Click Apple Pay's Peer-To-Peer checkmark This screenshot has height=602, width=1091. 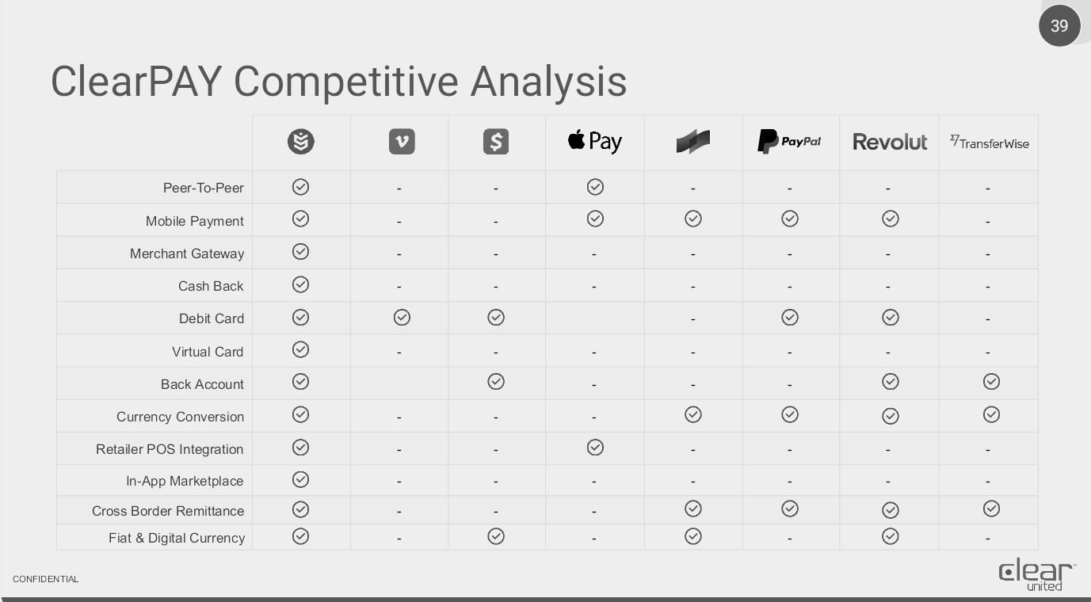pyautogui.click(x=595, y=187)
